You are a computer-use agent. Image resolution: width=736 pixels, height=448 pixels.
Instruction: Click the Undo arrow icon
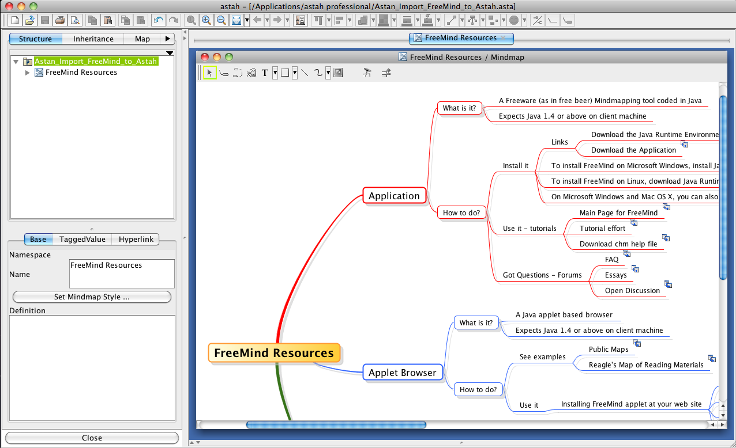(x=158, y=21)
